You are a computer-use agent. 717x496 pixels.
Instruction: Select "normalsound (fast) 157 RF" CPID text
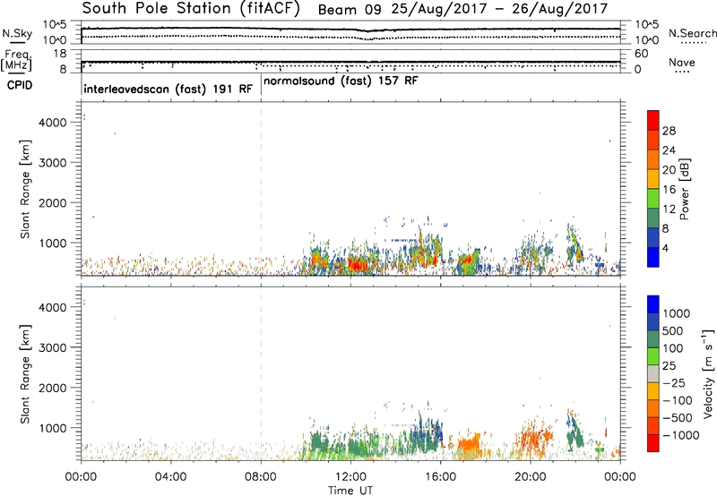(341, 81)
